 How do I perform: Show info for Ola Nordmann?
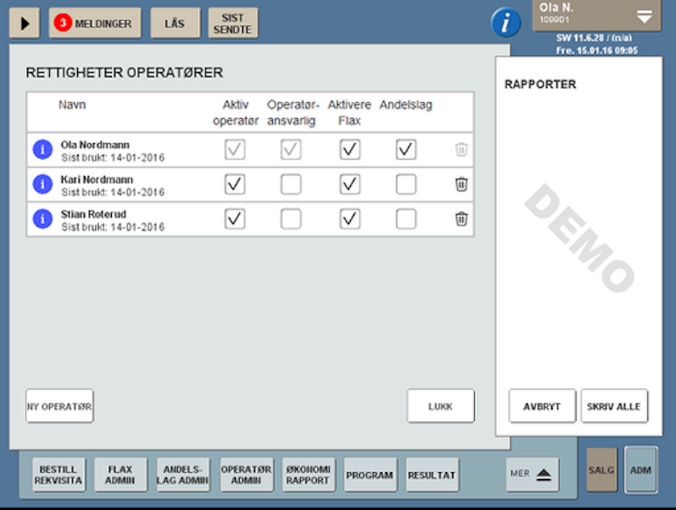(42, 150)
